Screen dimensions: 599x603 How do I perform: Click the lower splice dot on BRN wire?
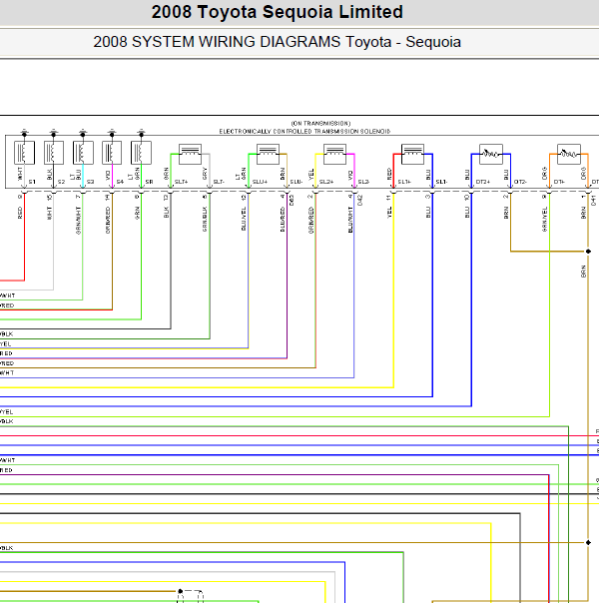pos(588,543)
